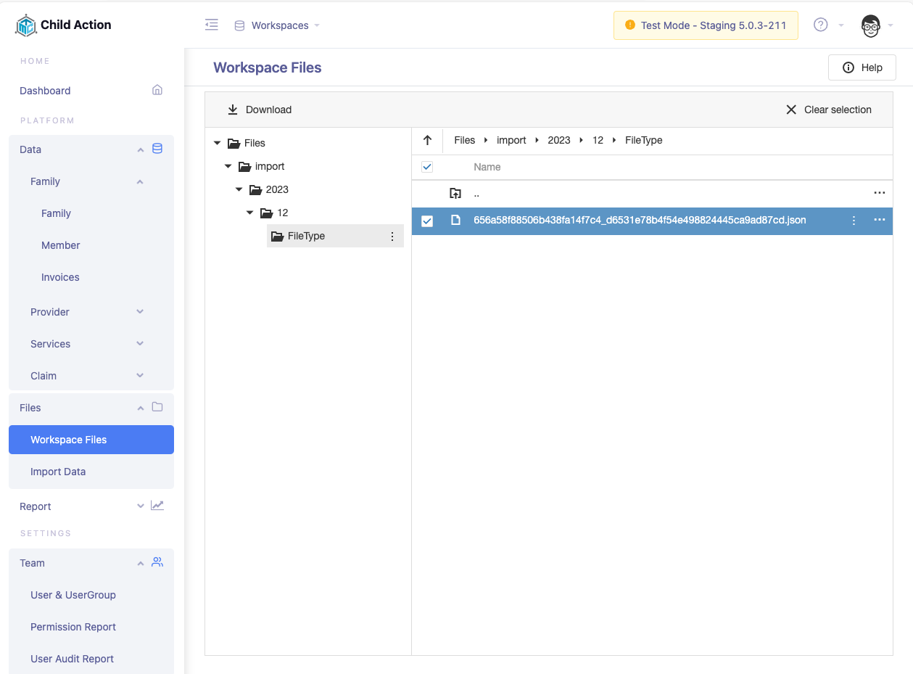Viewport: 913px width, 674px height.
Task: Click the Child Action logo
Action: point(26,25)
